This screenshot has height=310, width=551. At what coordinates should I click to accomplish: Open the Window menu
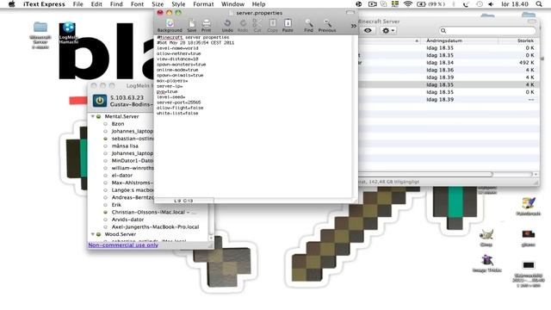tap(232, 4)
